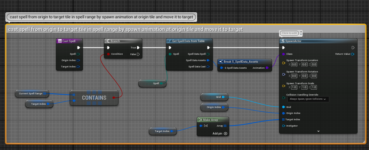
Task: Select the CONTAINS node
Action: tap(94, 98)
